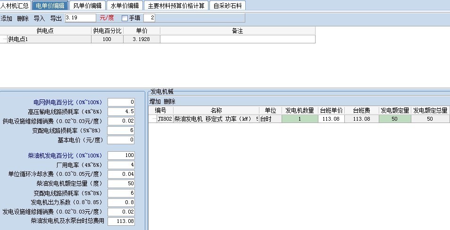Click the 发电机出力系数 input field
This screenshot has height=230, width=450.
121,202
